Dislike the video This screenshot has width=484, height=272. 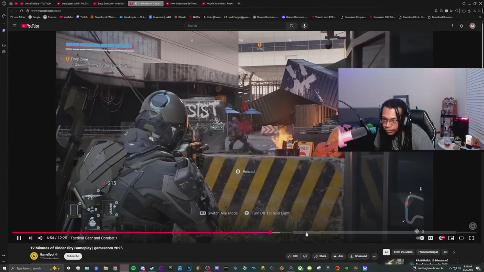pyautogui.click(x=305, y=256)
